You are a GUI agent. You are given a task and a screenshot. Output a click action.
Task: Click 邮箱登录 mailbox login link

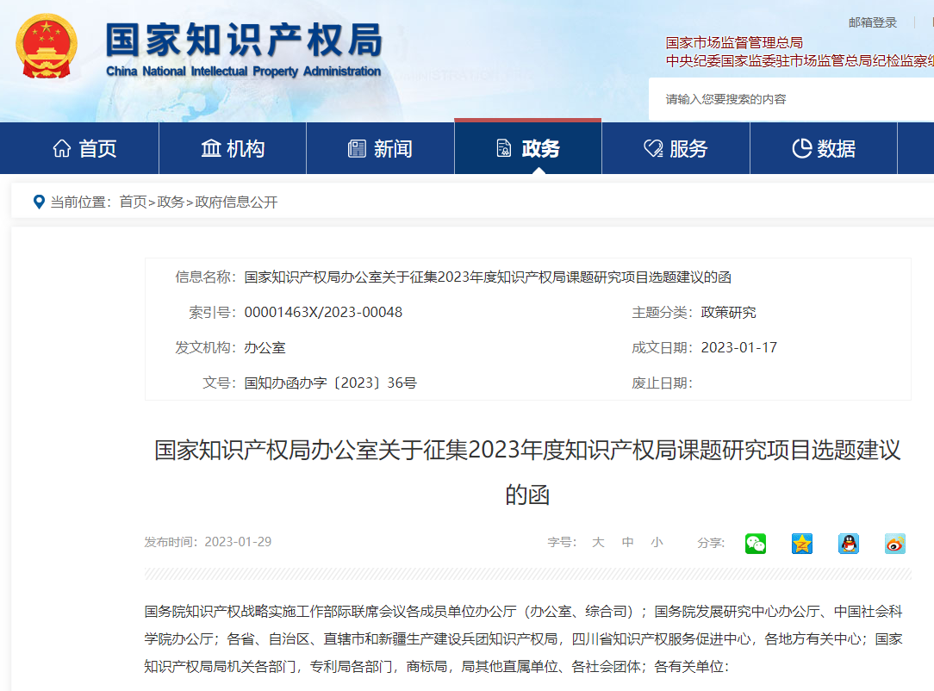click(x=873, y=22)
